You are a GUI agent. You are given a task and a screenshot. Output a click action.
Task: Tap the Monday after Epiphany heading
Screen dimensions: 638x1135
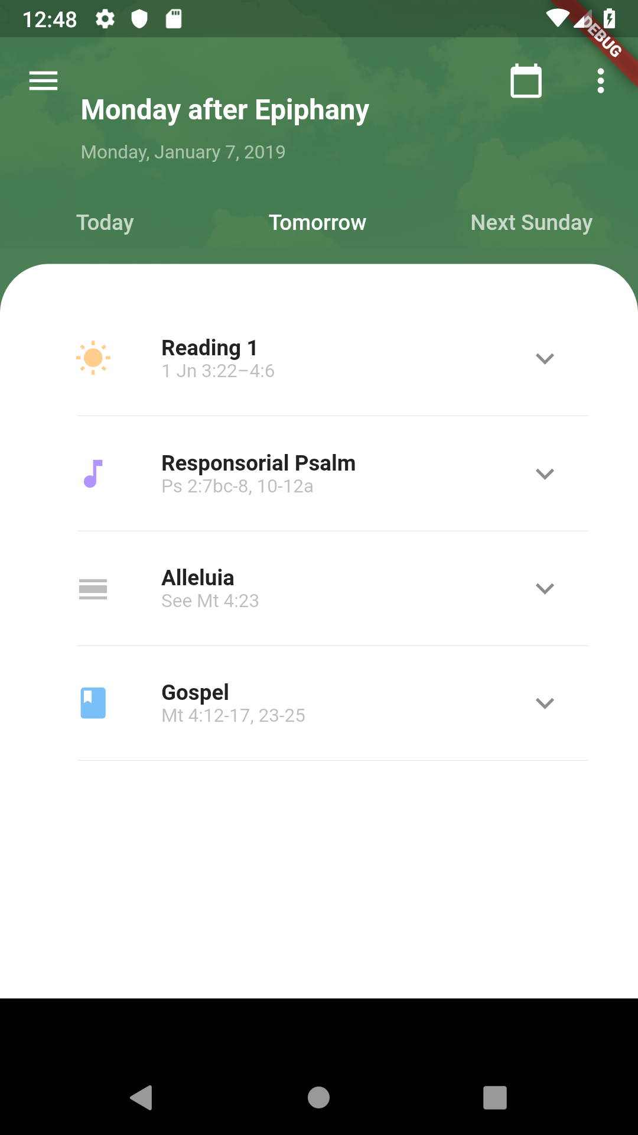click(225, 110)
